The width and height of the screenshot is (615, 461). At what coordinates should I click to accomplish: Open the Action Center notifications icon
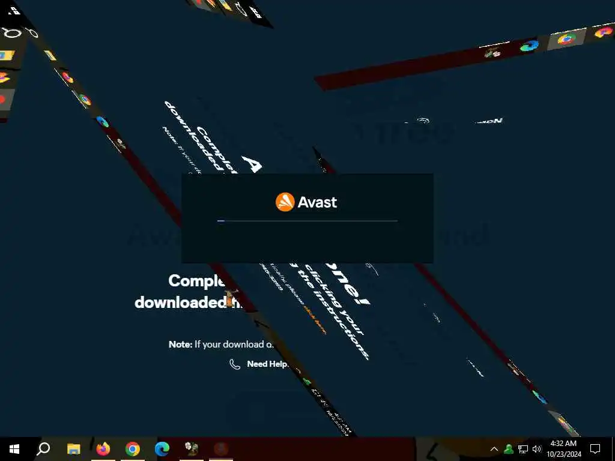tap(595, 449)
